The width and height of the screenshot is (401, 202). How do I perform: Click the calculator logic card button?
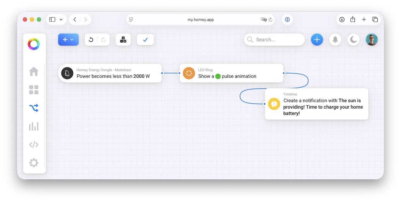pos(123,40)
